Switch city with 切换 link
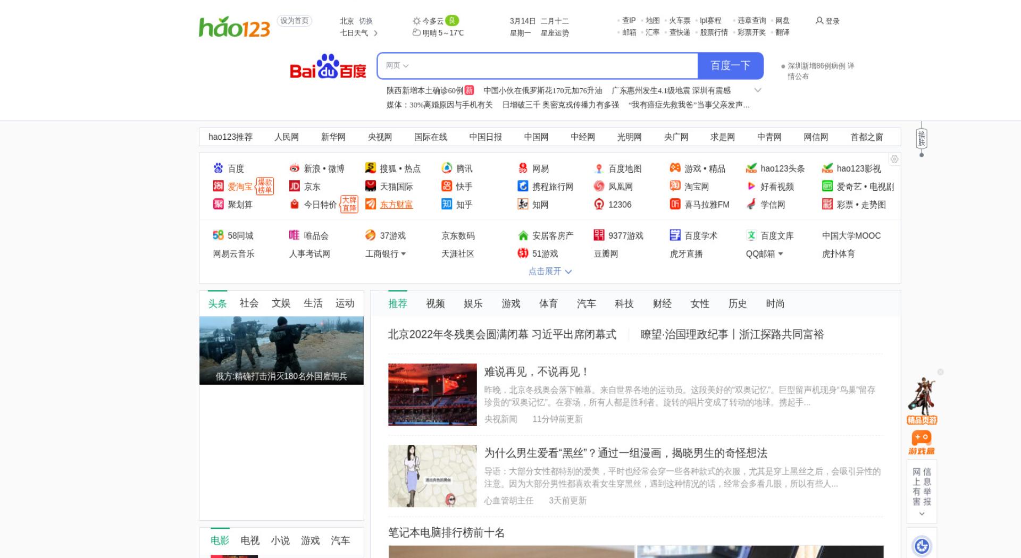1021x558 pixels. [365, 21]
